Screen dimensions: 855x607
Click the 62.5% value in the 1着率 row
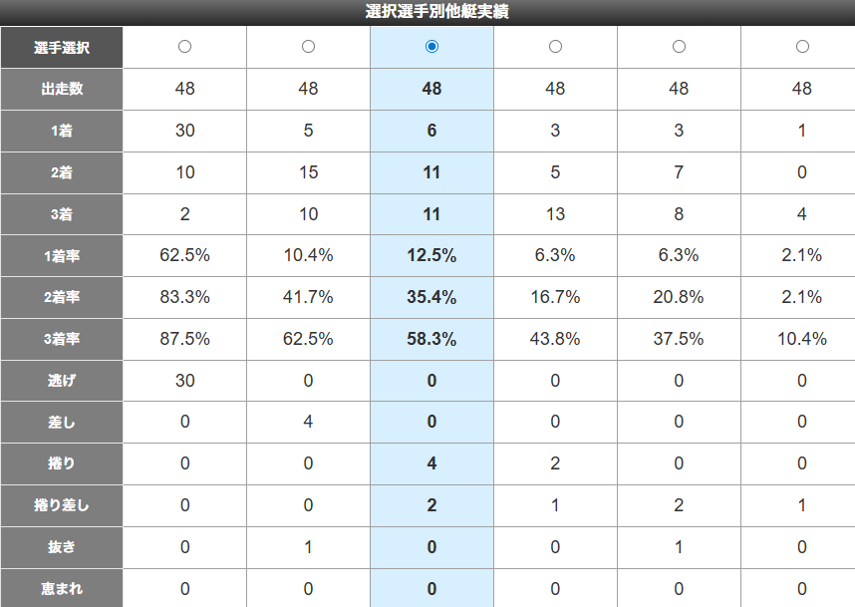[x=184, y=255]
